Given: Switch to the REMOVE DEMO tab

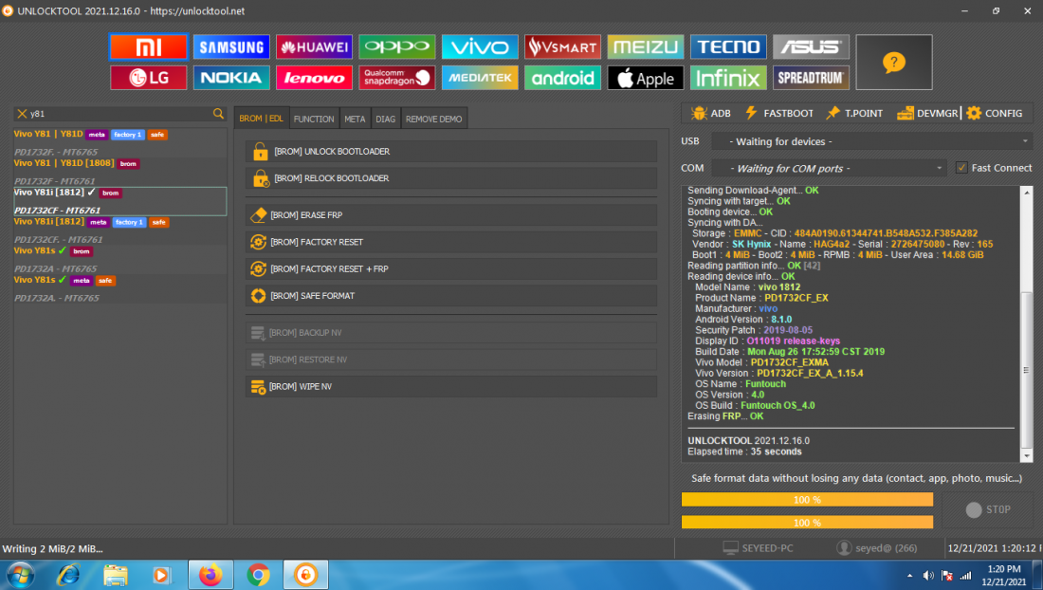Looking at the screenshot, I should coord(433,119).
